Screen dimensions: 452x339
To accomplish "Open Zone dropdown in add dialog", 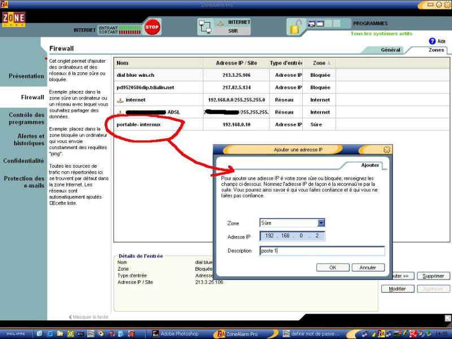I will [x=321, y=223].
